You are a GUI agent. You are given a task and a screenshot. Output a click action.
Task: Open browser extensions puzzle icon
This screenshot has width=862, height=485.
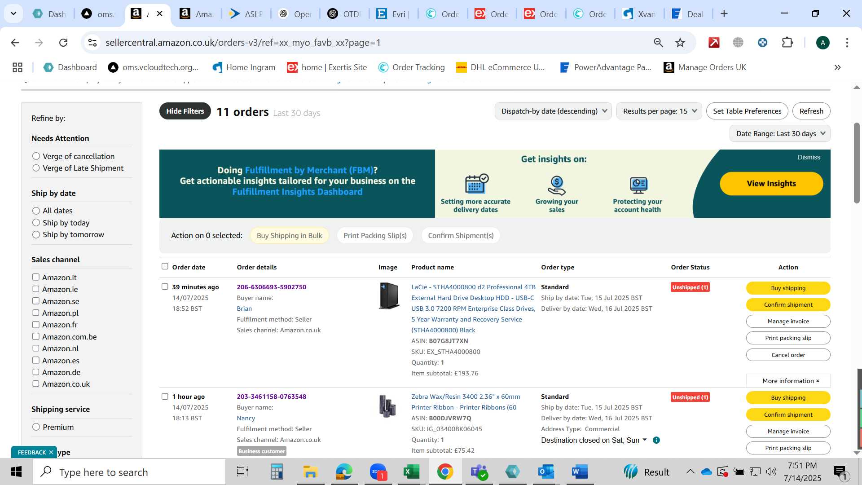(787, 43)
